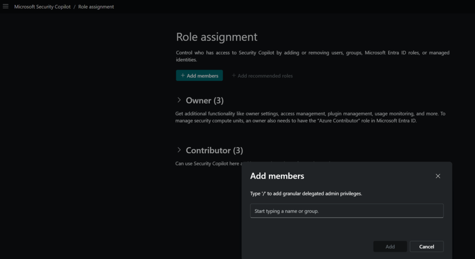The image size is (475, 259).
Task: Open the hamburger navigation menu
Action: pyautogui.click(x=6, y=6)
